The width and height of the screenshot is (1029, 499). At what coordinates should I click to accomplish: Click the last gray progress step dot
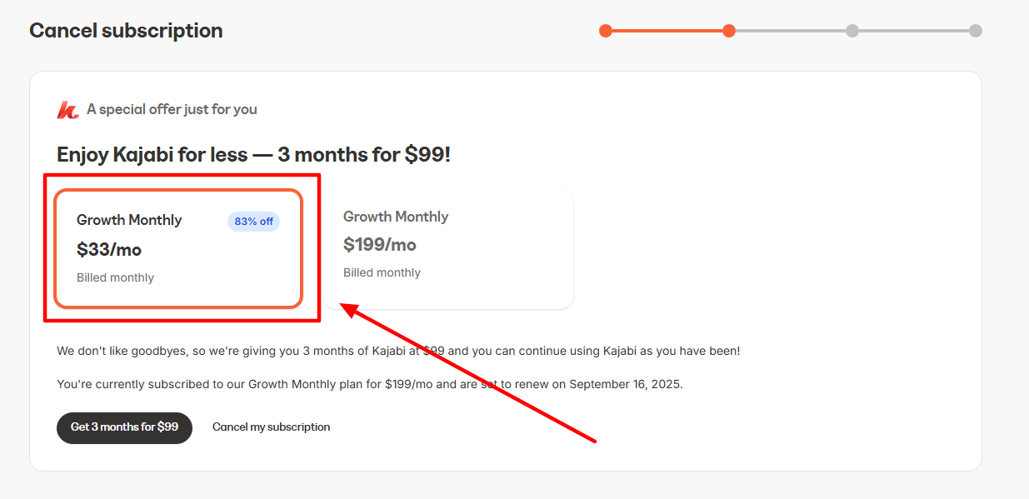976,31
